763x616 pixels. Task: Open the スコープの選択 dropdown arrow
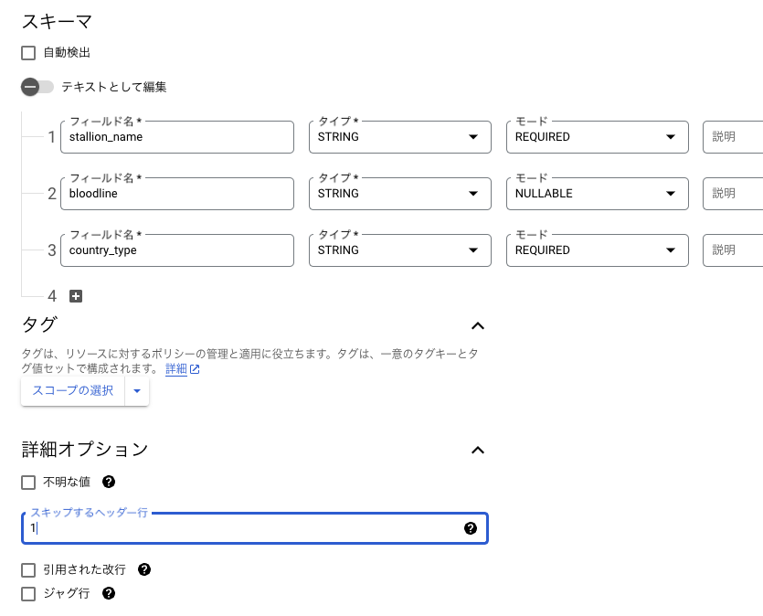137,390
